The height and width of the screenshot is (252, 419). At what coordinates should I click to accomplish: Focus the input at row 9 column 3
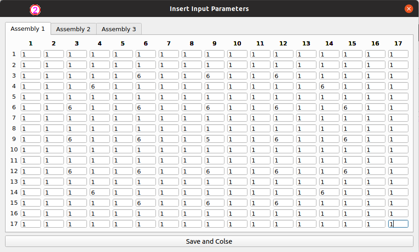(77, 139)
